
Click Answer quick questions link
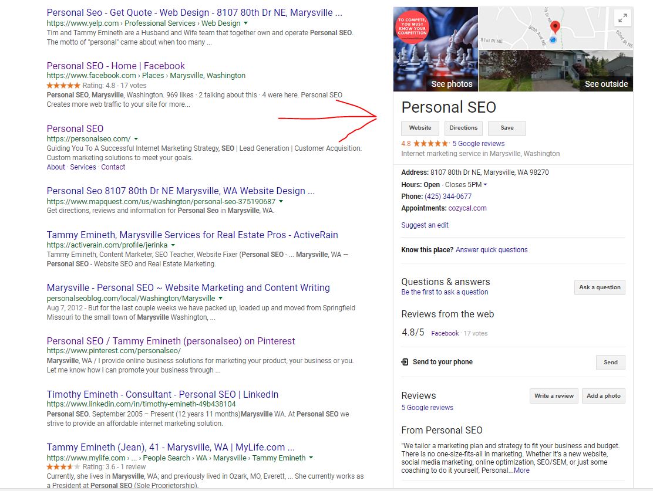point(492,250)
